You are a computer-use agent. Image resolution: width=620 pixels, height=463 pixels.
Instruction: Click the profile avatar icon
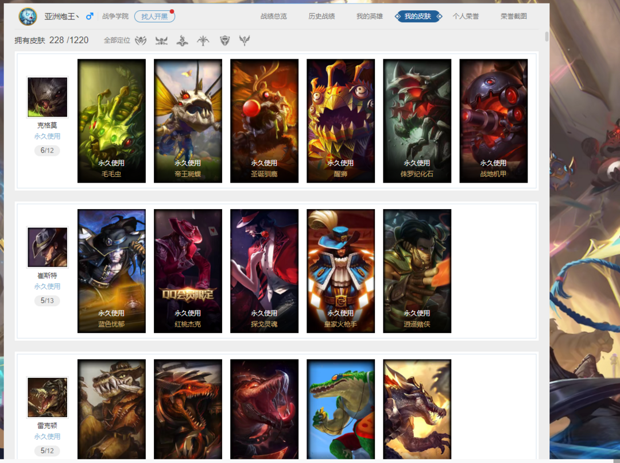[x=28, y=16]
